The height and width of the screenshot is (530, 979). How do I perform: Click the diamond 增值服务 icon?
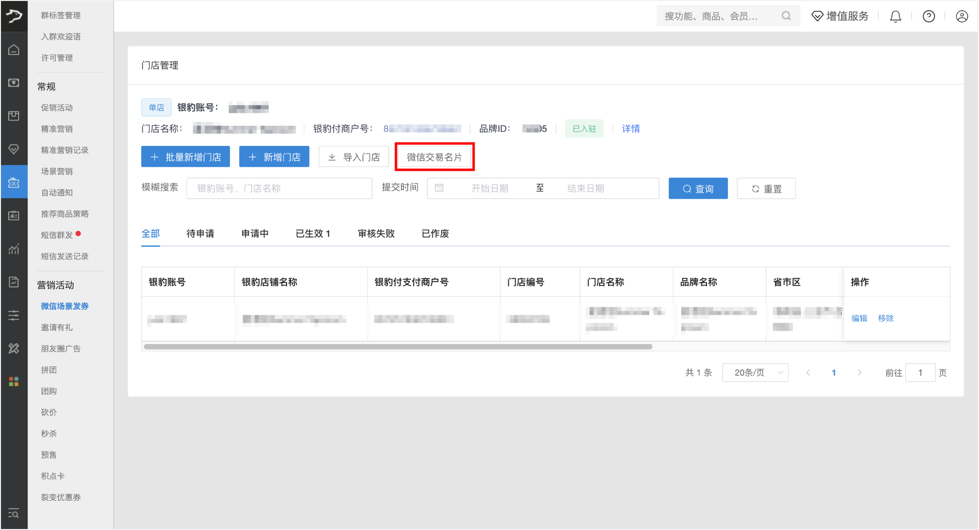(817, 17)
